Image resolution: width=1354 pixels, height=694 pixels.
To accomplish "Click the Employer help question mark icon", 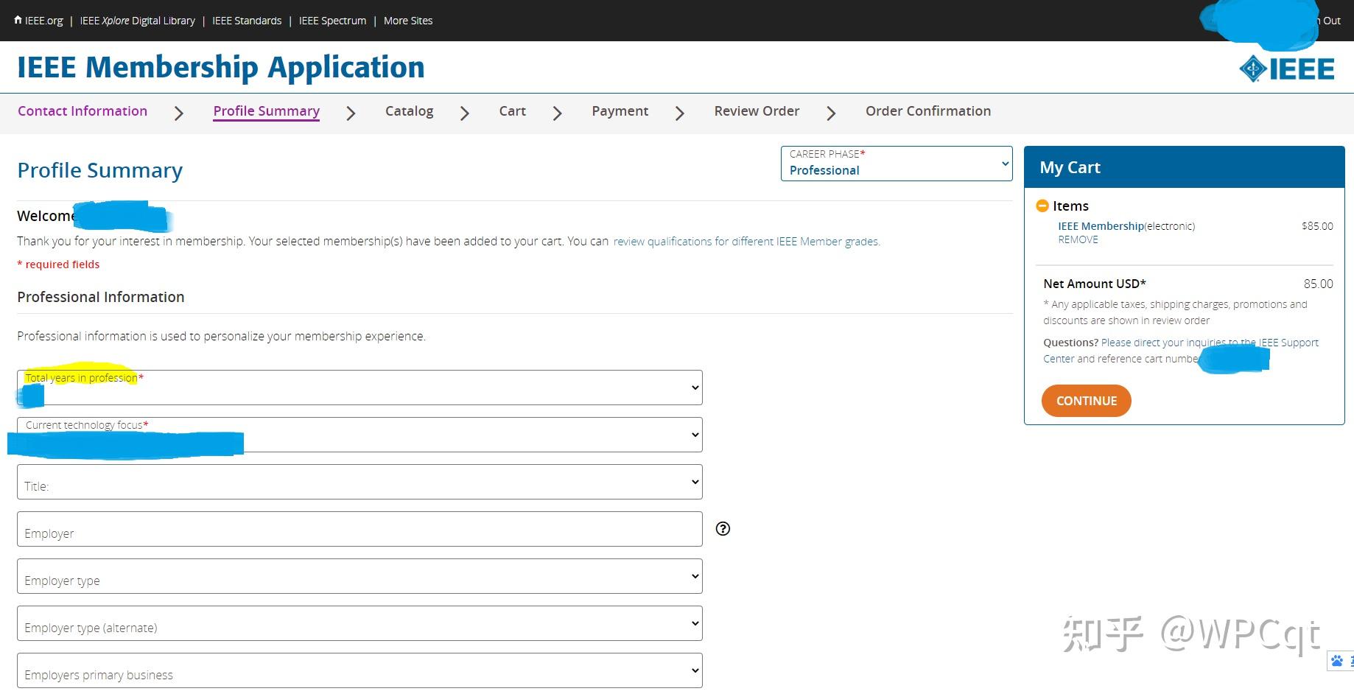I will (723, 528).
